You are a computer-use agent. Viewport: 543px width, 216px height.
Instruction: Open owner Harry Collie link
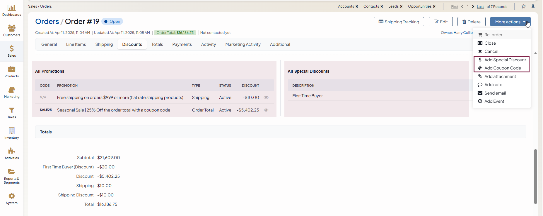(463, 33)
